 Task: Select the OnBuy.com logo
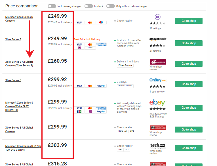158,80
